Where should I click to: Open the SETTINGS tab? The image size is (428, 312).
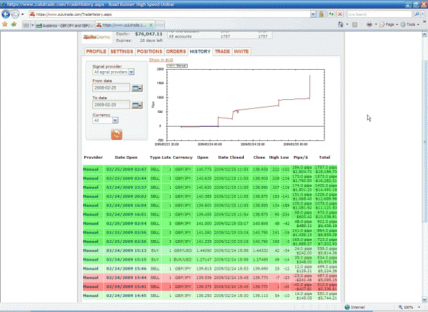click(x=122, y=51)
